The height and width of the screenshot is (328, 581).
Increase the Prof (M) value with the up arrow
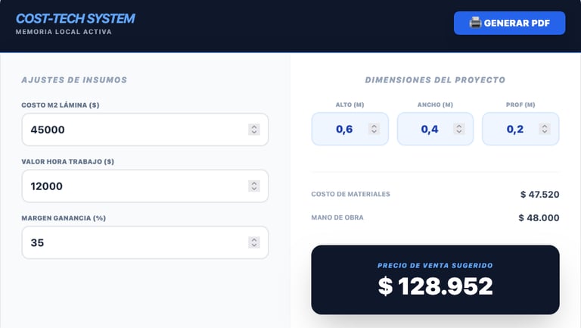click(545, 126)
